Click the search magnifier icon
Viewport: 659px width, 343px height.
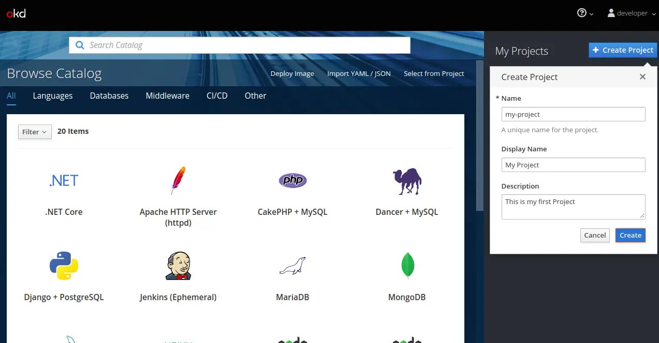80,45
